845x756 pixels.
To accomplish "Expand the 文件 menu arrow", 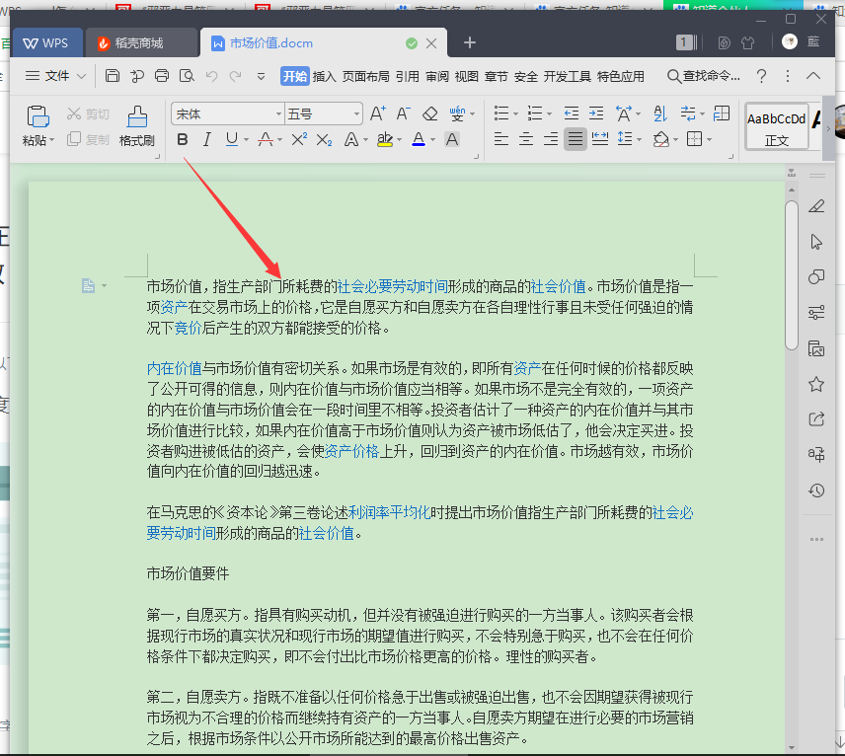I will (81, 76).
